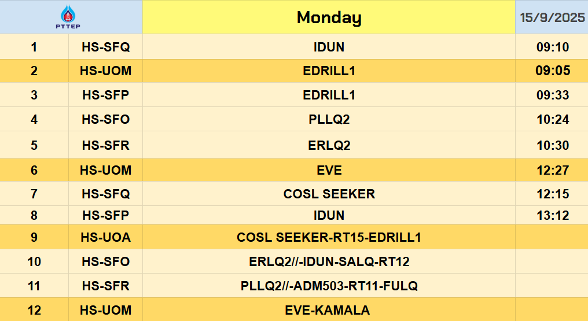Screen dimensions: 588x321
Task: Click the 09:05 time cell
Action: [552, 71]
